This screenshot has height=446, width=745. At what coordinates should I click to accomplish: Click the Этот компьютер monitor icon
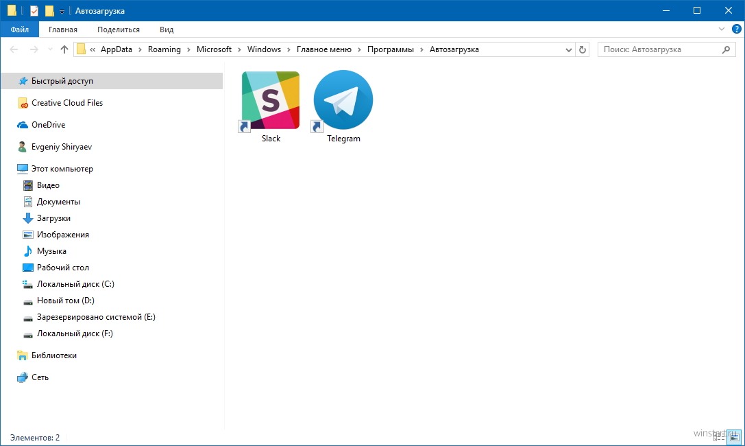(23, 169)
